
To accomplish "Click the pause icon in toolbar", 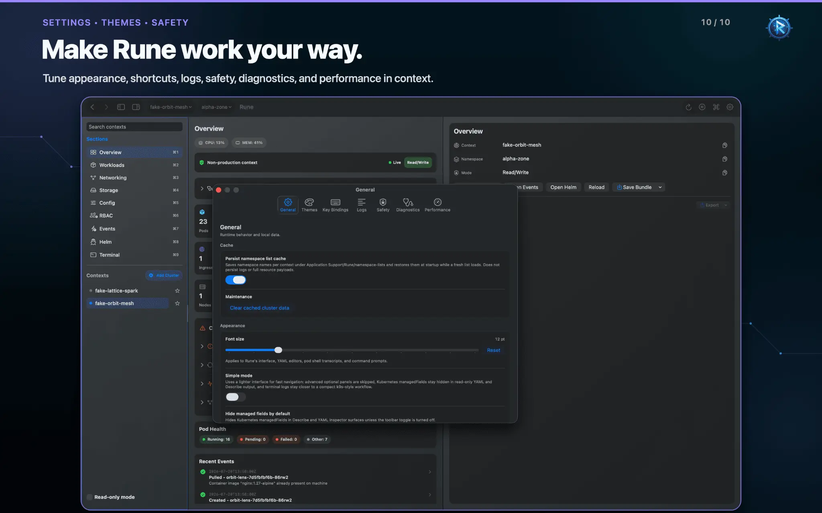I will pos(702,107).
